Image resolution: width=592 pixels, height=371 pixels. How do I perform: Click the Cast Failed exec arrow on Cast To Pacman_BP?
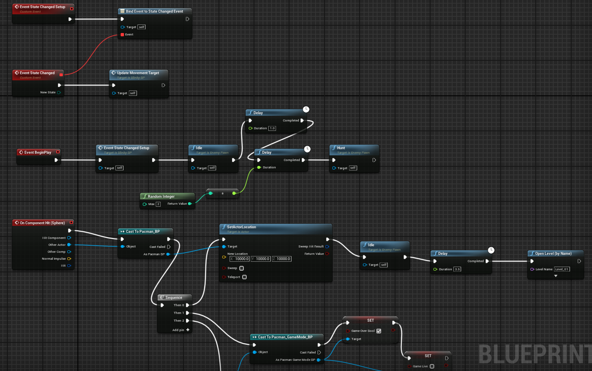click(x=168, y=247)
